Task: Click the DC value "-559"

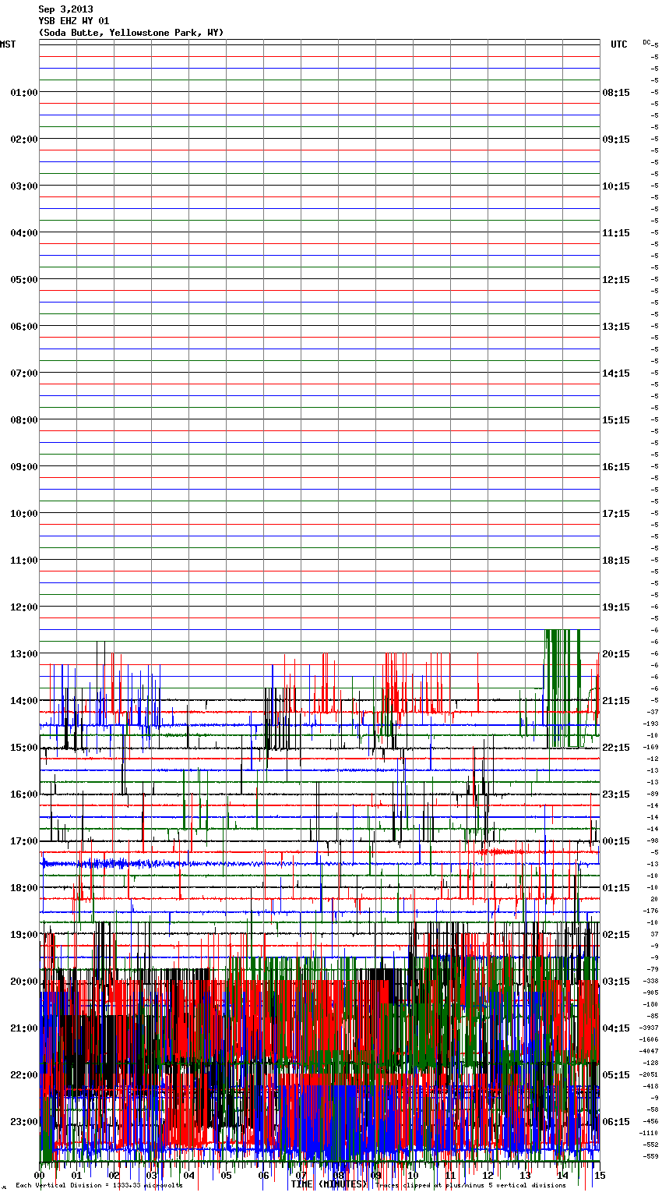Action: point(651,1156)
